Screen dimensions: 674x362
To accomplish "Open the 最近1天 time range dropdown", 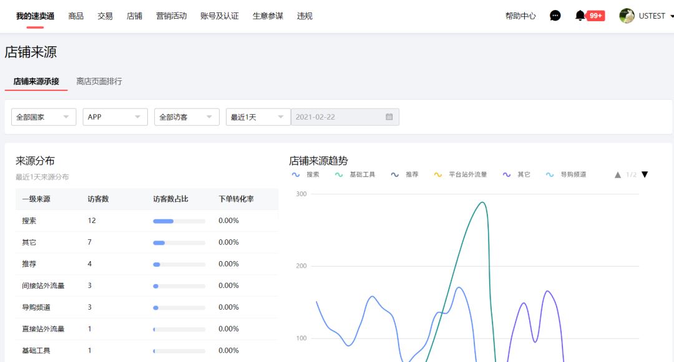I will [x=258, y=117].
